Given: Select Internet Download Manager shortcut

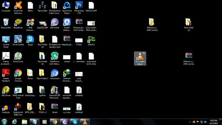Looking at the screenshot, I should tap(67, 75).
